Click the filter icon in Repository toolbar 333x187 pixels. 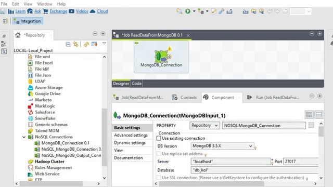coord(94,44)
